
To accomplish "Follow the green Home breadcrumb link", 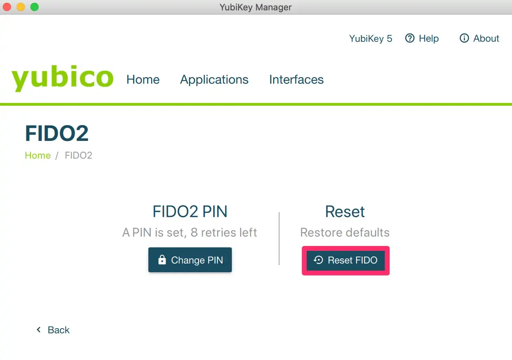I will (x=38, y=155).
